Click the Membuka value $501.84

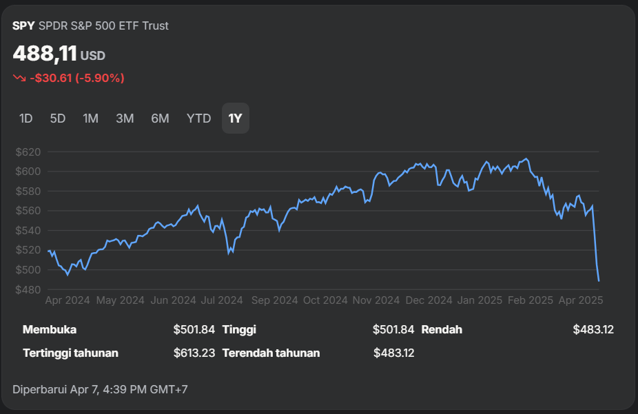[194, 329]
